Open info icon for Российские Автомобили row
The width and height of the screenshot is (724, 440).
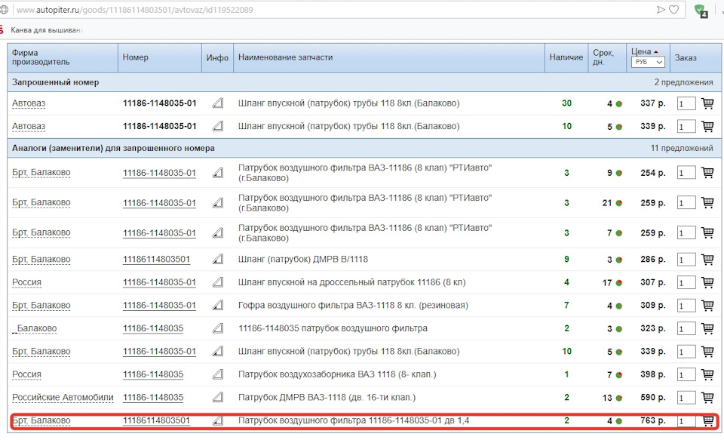click(218, 398)
